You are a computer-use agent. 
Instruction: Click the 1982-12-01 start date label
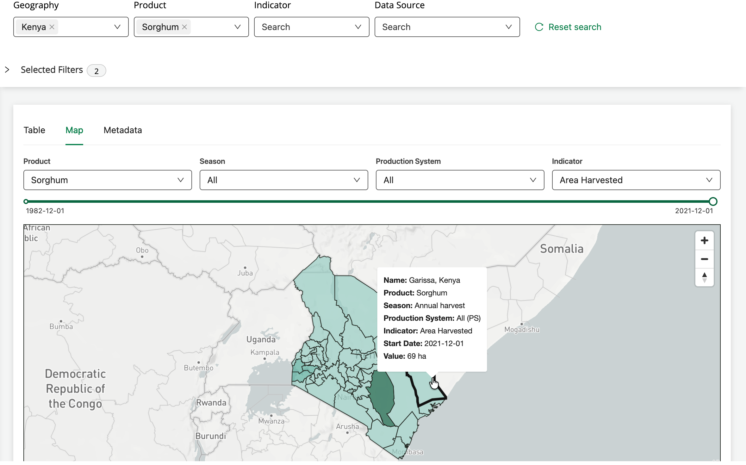[45, 211]
